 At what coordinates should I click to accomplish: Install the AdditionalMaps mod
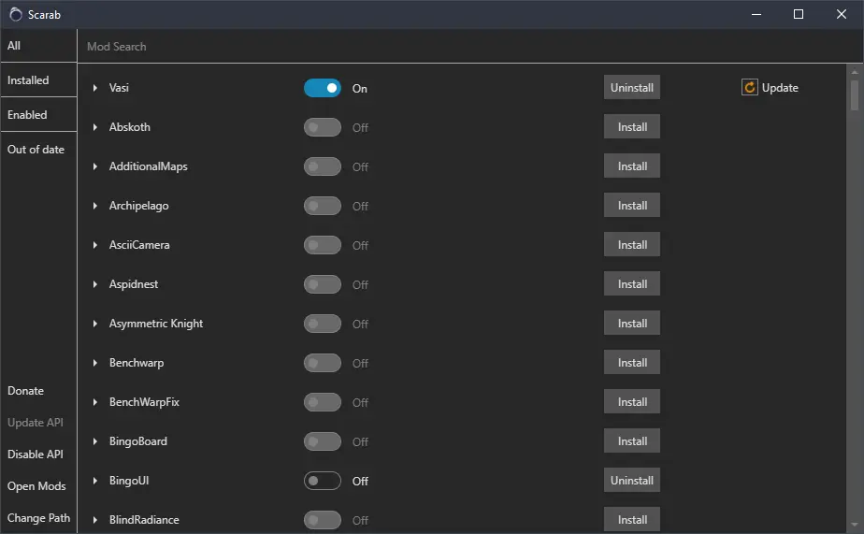[x=631, y=166]
